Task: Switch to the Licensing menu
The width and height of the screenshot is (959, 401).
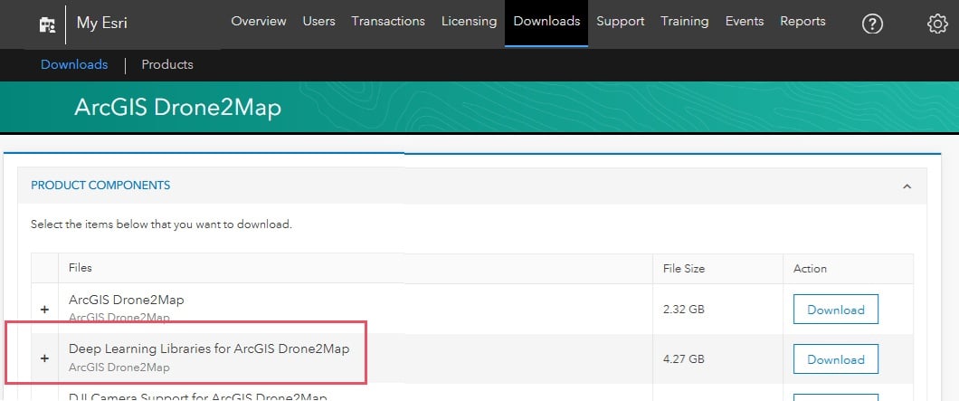Action: coord(470,22)
